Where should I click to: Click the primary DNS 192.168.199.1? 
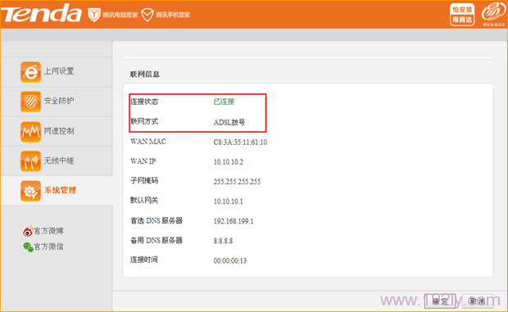click(x=234, y=221)
